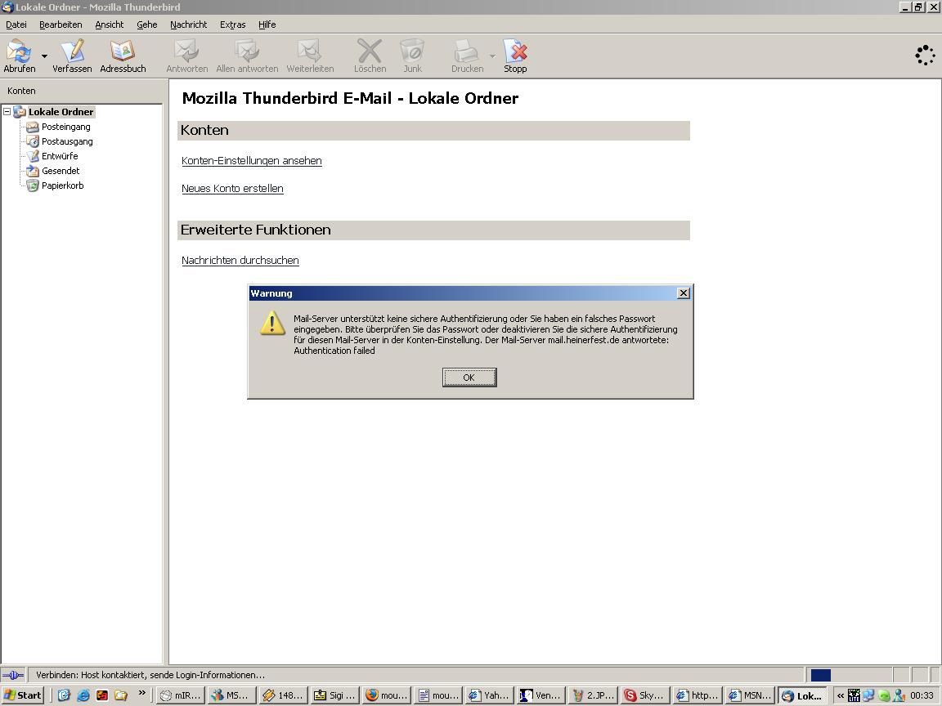Click the 'Lok...' Thunderbird taskbar button
This screenshot has height=706, width=942.
coord(802,696)
